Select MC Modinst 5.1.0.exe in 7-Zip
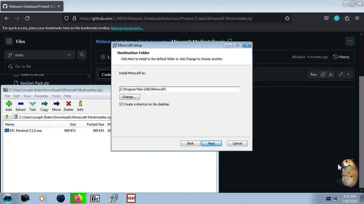This screenshot has height=204, width=364. (x=26, y=131)
